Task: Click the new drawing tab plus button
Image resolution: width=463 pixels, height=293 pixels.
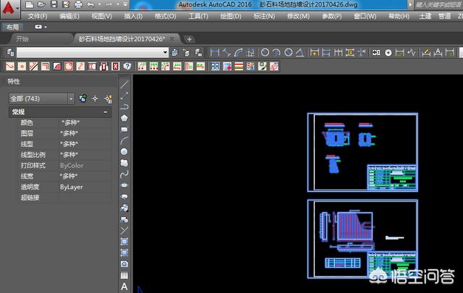Action: tap(190, 38)
